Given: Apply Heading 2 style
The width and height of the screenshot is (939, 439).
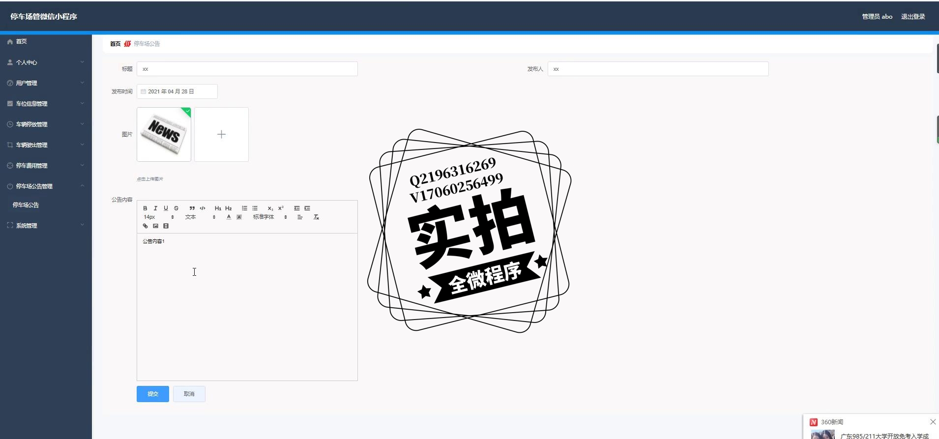Looking at the screenshot, I should [x=228, y=208].
